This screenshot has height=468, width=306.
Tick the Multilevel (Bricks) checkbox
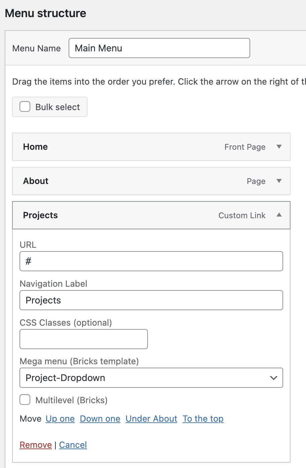[x=25, y=400]
